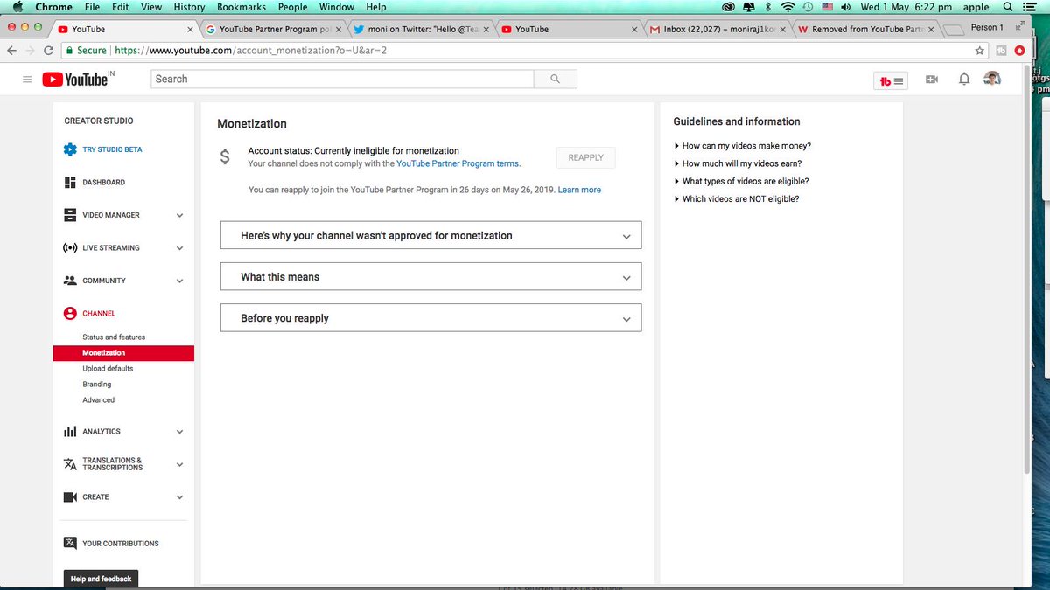This screenshot has width=1050, height=590.
Task: Open Status and features page
Action: coord(114,337)
